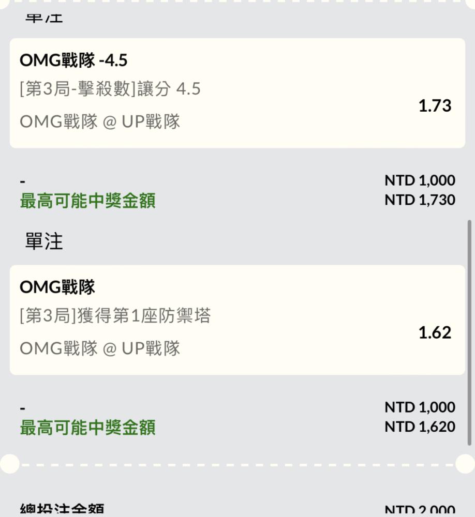
Task: Click the NTD 1,730 maximum payout amount
Action: (x=420, y=200)
